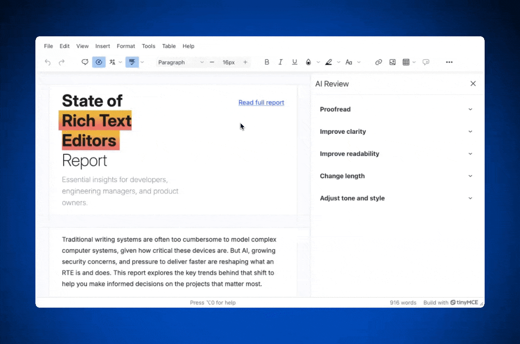Open the Build with tinyMCE link

pos(451,302)
